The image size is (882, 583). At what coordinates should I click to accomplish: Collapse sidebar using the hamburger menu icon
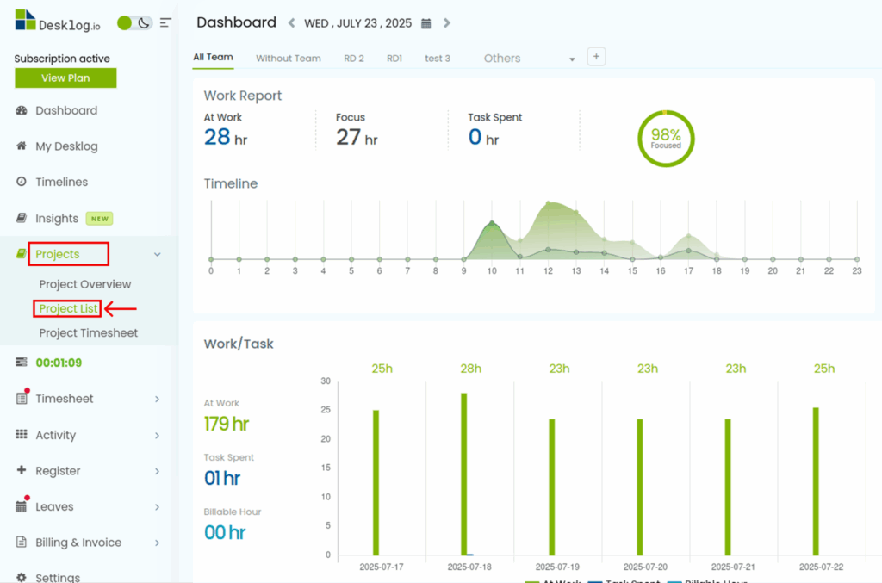pyautogui.click(x=165, y=23)
